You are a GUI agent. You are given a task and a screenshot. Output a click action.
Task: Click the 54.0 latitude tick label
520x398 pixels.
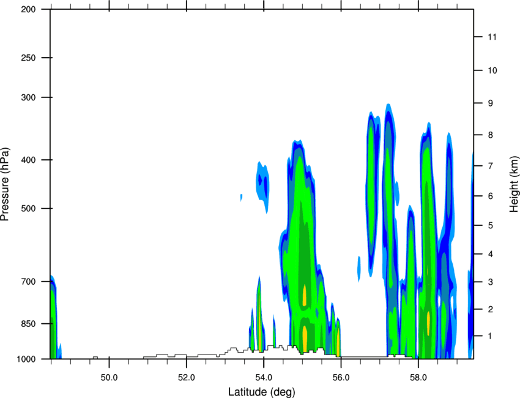[x=264, y=378]
